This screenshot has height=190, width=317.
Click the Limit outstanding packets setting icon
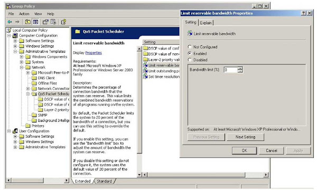(x=145, y=71)
